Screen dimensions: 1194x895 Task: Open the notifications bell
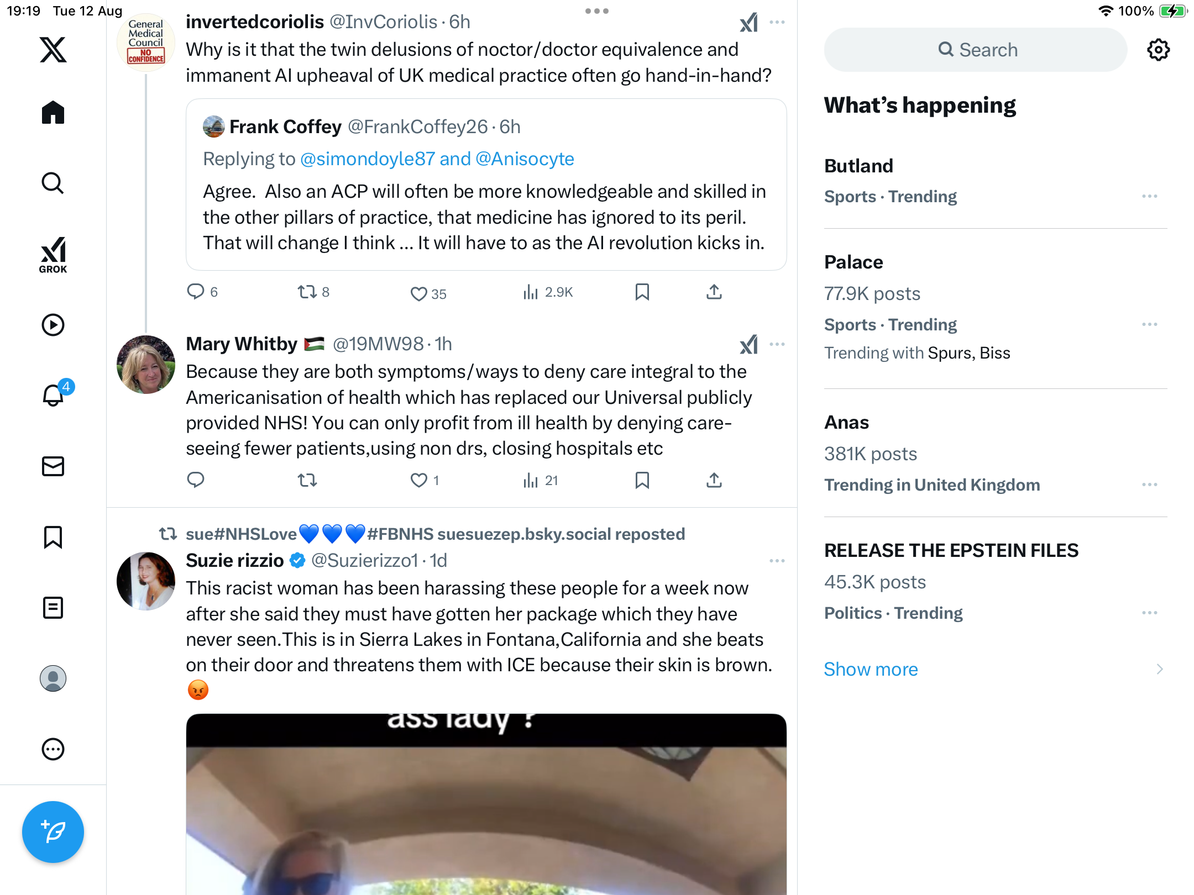click(x=53, y=396)
